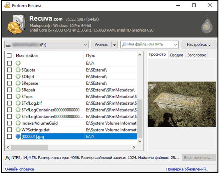220x173 pixels.
Task: Click in the Имя файла или путь field
Action: [x=149, y=44]
